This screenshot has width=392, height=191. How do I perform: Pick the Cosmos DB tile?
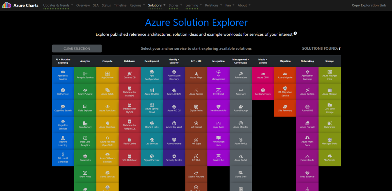tap(130, 75)
